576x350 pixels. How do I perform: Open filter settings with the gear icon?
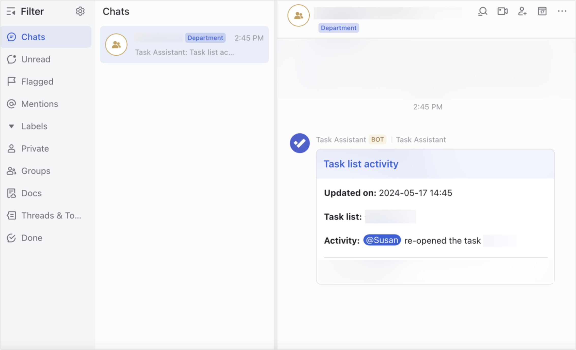pos(80,11)
